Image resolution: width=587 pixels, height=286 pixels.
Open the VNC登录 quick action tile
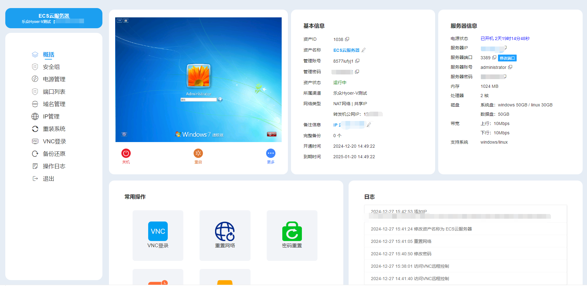158,235
